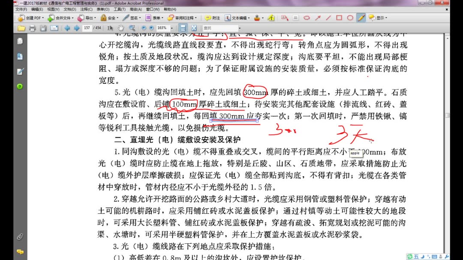463x260 pixels.
Task: Select the Rectangle markup tool
Action: 338,18
